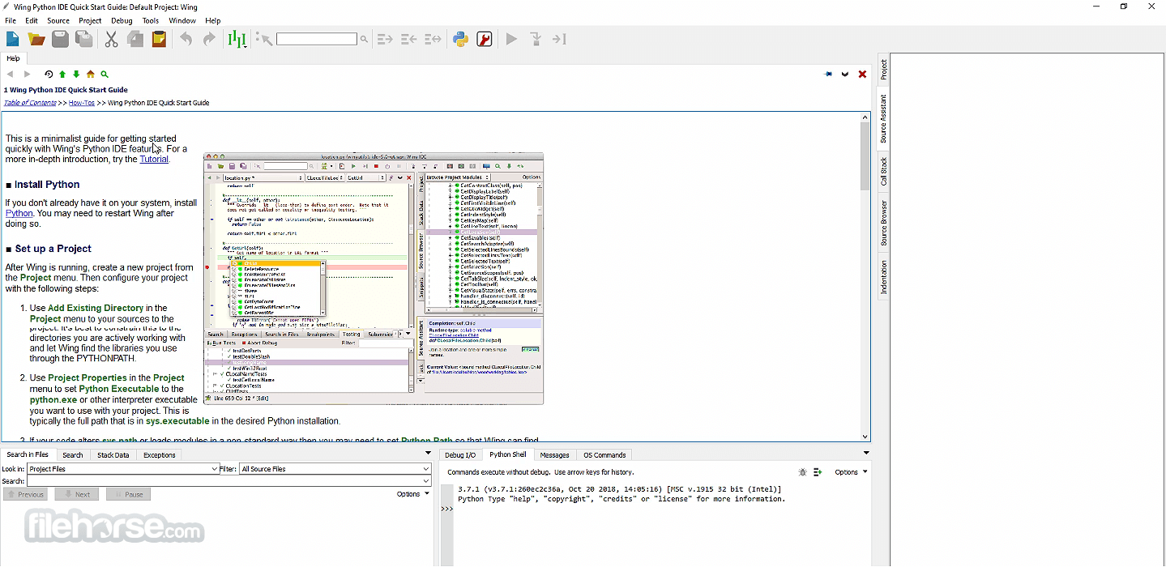Viewport: 1166px width, 567px height.
Task: Go to Help home page icon
Action: point(90,74)
